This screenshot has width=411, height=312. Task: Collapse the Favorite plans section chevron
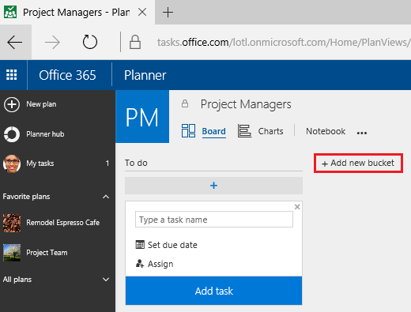pos(106,197)
